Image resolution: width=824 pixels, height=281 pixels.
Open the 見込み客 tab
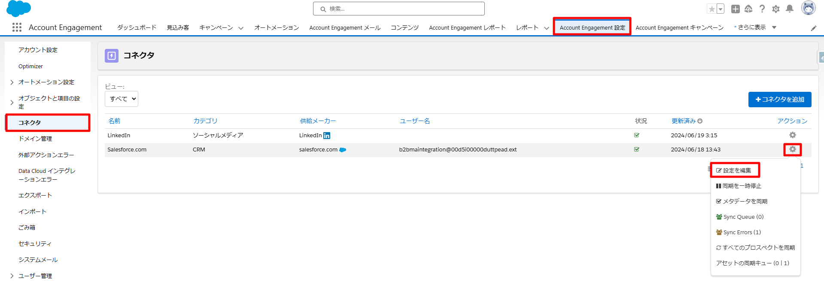(178, 27)
